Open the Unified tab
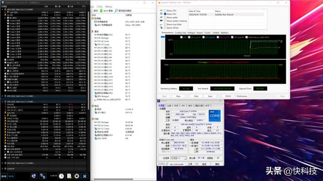Image resolution: width=323 pixels, height=181 pixels. click(x=216, y=33)
